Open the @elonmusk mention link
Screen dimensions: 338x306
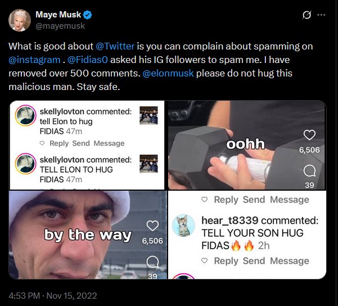point(171,73)
